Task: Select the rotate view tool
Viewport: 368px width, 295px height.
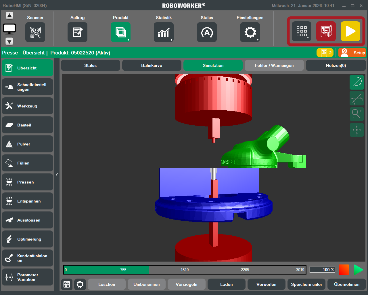Action: (357, 82)
